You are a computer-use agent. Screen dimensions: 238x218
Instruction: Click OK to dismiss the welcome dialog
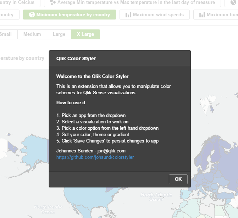pyautogui.click(x=178, y=179)
